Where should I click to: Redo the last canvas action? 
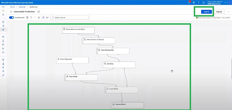pos(35,18)
